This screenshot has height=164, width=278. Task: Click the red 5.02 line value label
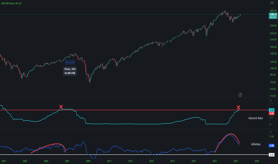pos(272,113)
